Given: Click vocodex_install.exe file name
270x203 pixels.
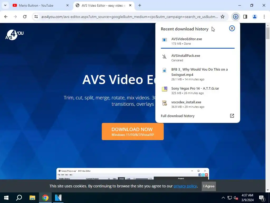Looking at the screenshot, I should point(186,102).
